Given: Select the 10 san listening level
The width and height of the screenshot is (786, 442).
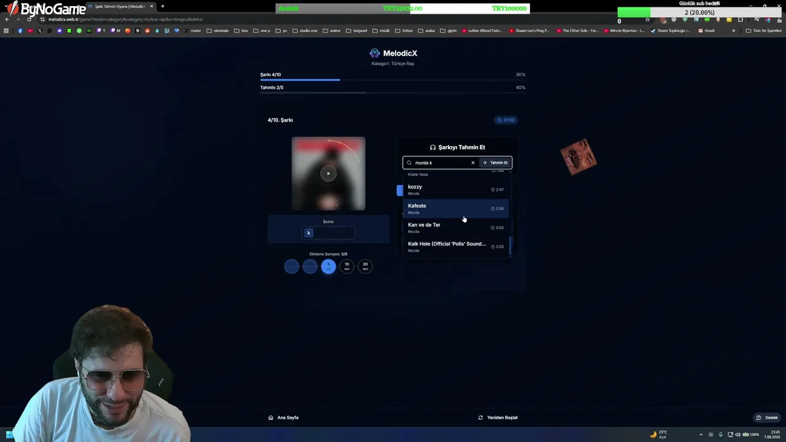Looking at the screenshot, I should [x=347, y=266].
